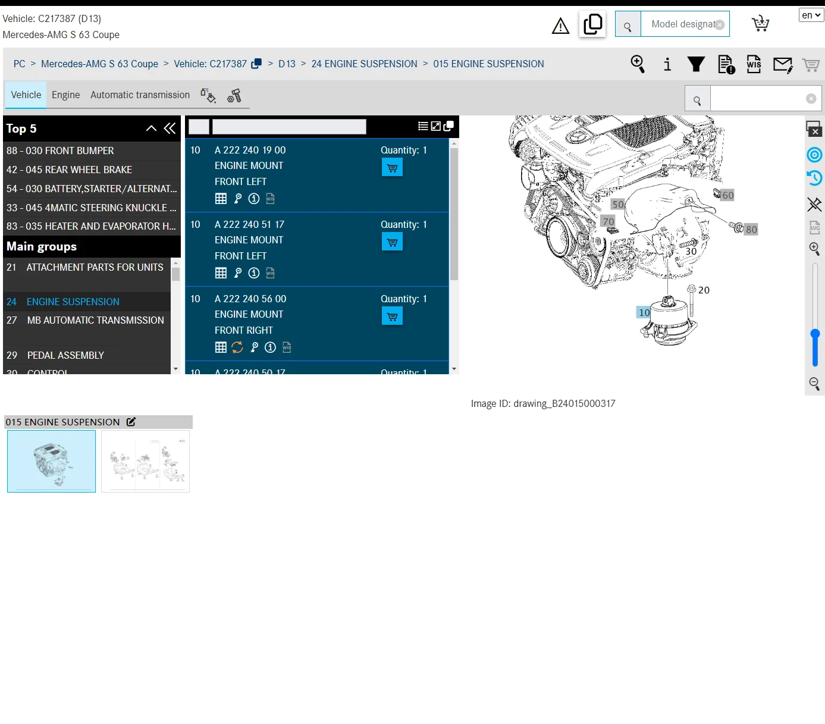
Task: Click the information i icon in toolbar
Action: (667, 64)
